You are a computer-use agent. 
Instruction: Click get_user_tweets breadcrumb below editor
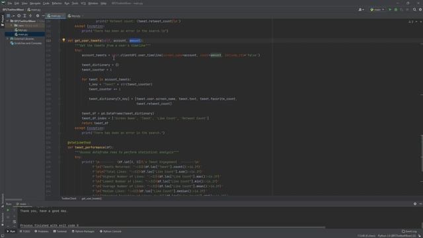(91, 198)
